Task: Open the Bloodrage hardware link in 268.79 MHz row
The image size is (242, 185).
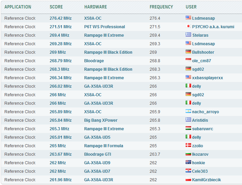Action: click(x=94, y=61)
